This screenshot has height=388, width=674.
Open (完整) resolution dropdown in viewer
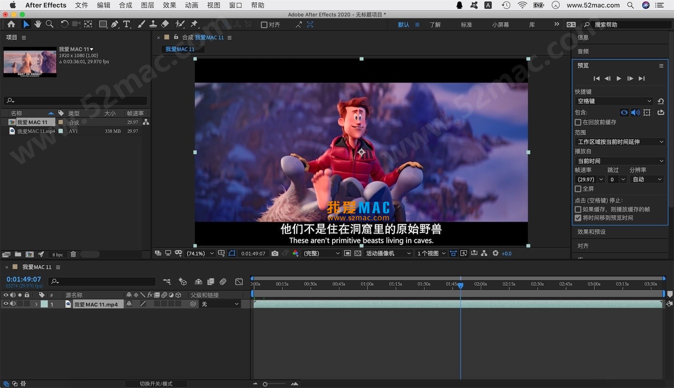(x=321, y=254)
